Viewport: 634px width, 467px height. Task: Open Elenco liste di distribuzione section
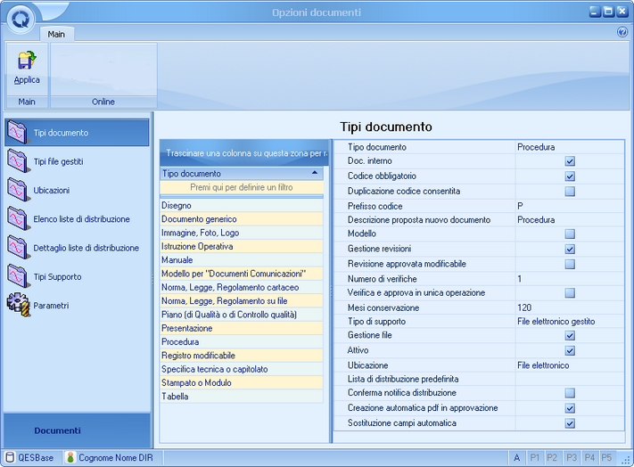coord(77,218)
